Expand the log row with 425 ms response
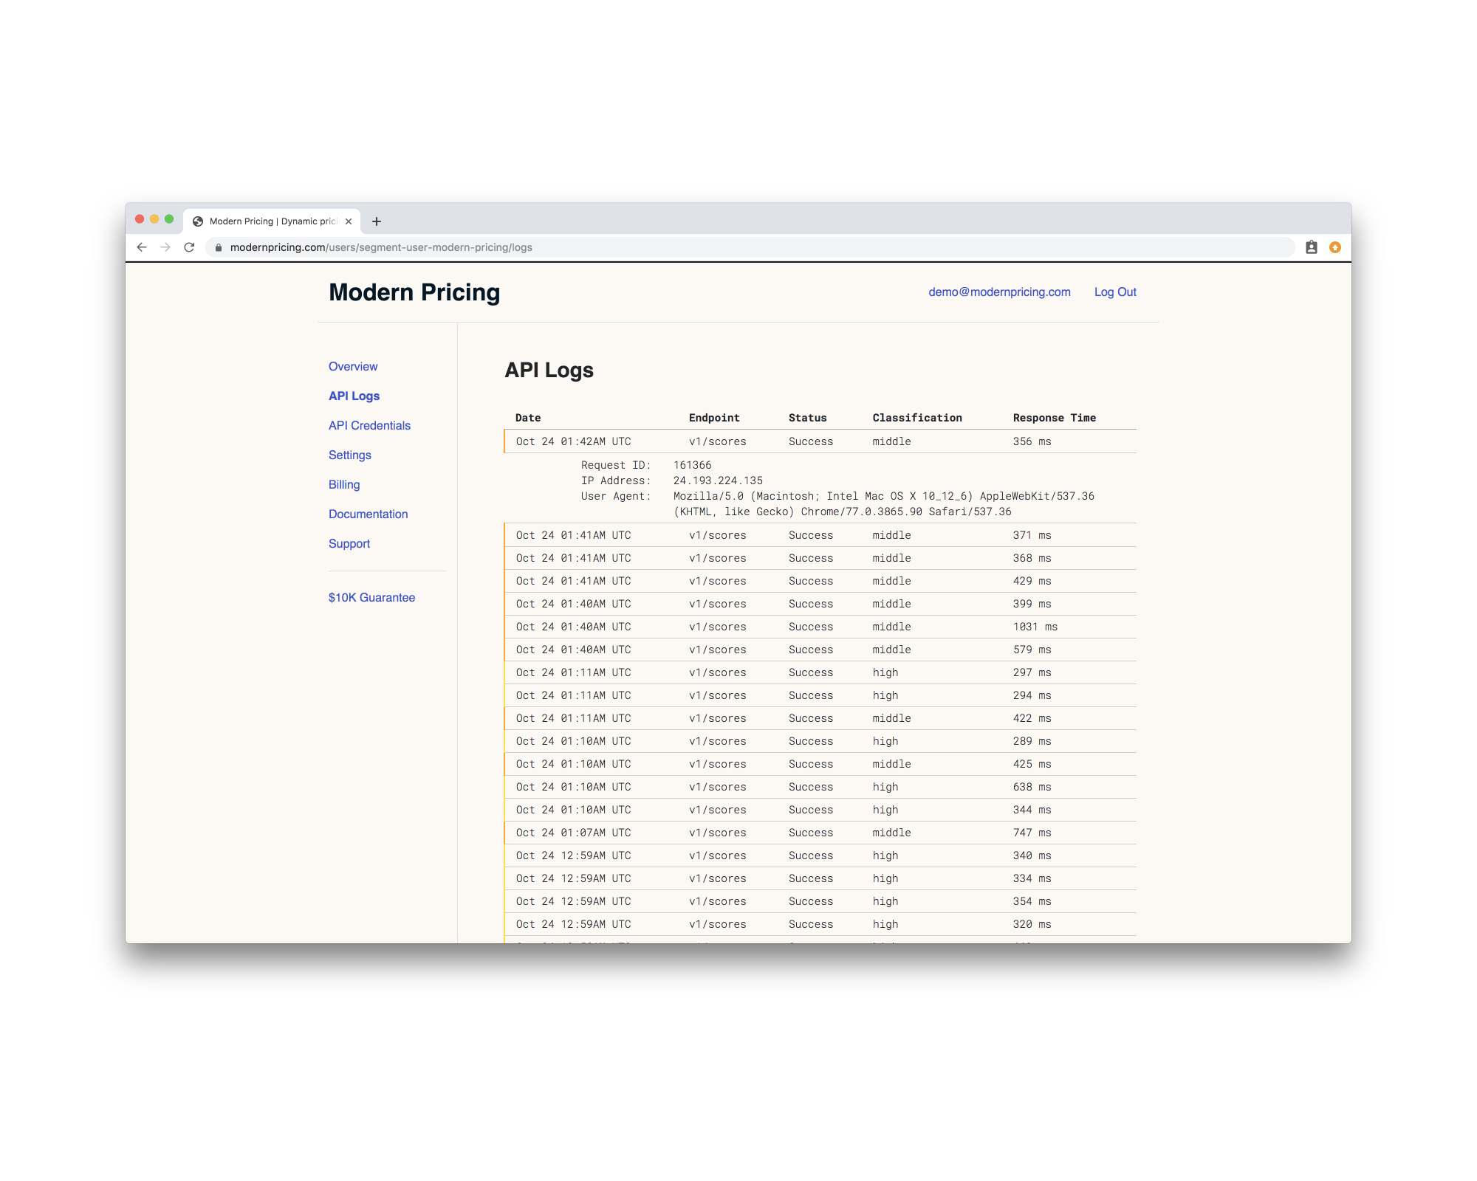This screenshot has width=1477, height=1181. 820,764
